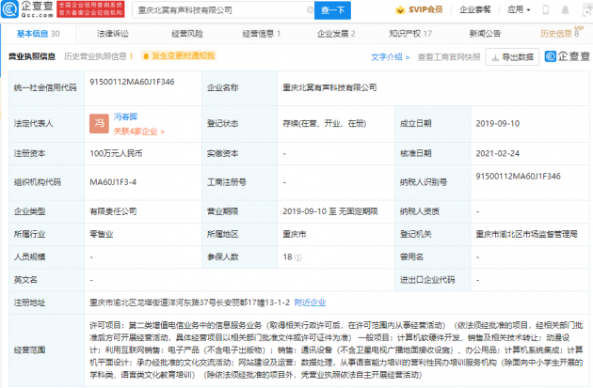Click the 法定代表人 label cell

(x=46, y=123)
